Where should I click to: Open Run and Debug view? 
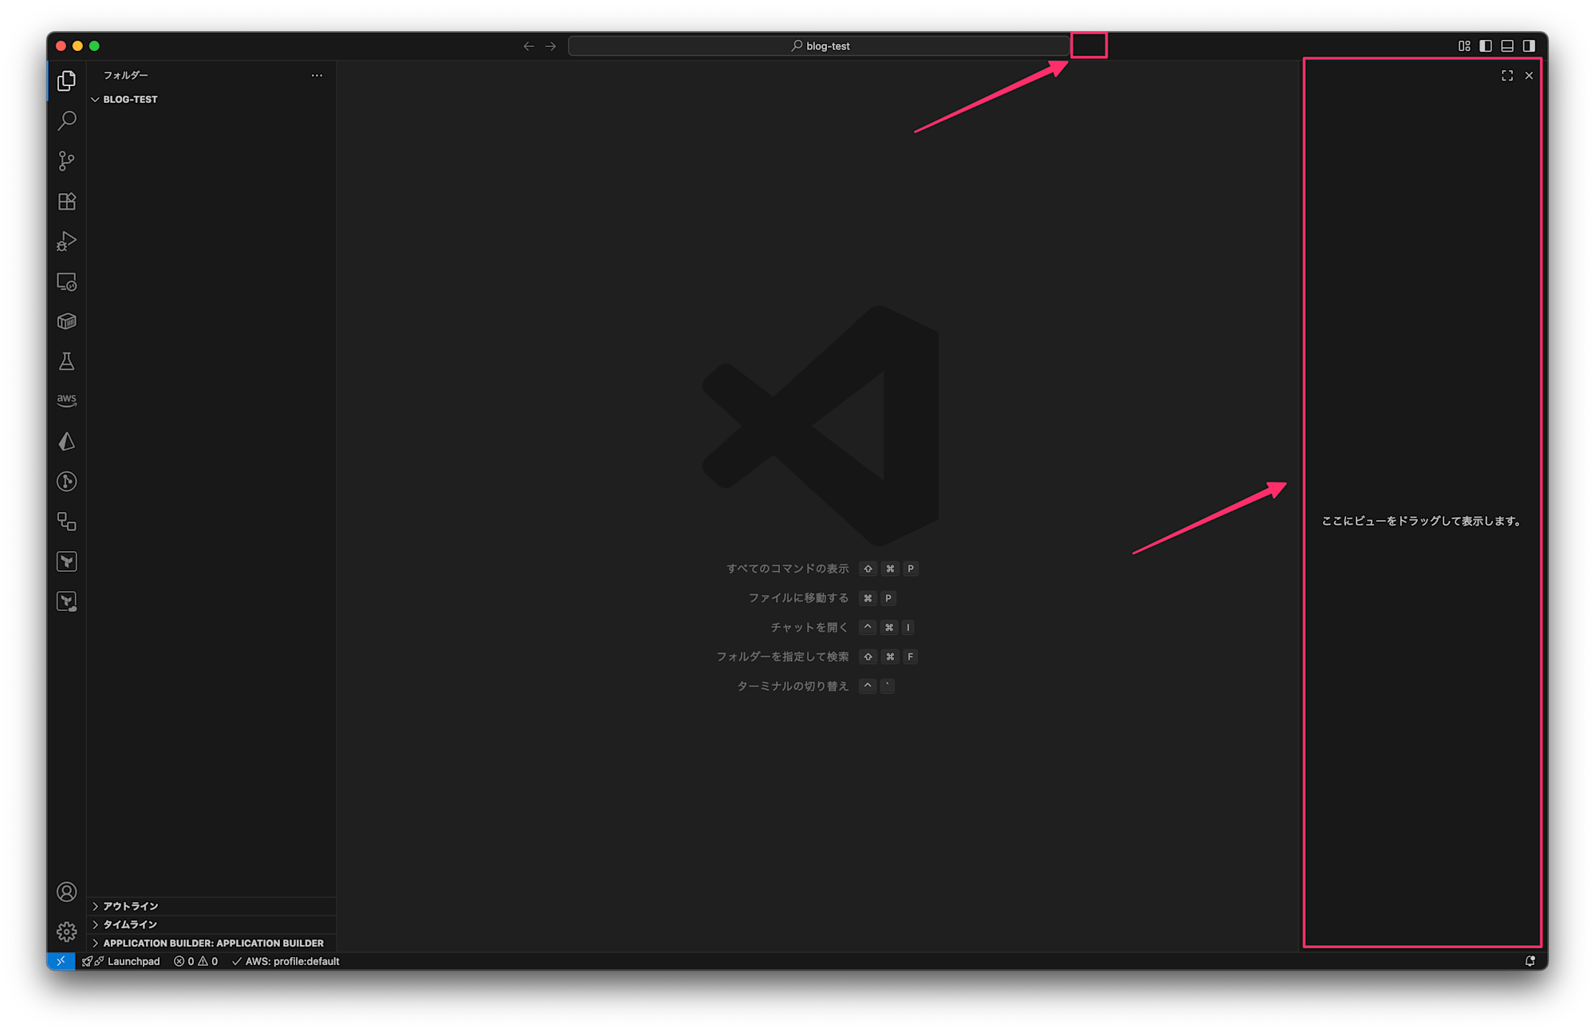[67, 241]
